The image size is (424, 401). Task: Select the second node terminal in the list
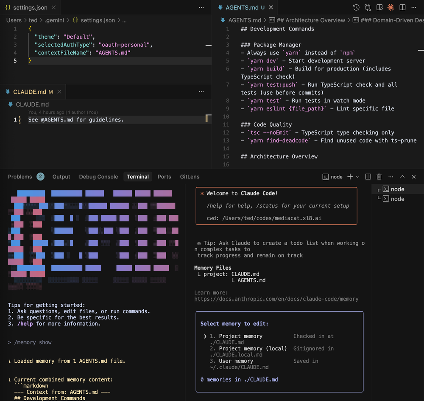[397, 199]
